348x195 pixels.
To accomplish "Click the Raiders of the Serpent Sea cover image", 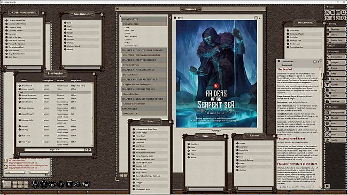I will 216,74.
